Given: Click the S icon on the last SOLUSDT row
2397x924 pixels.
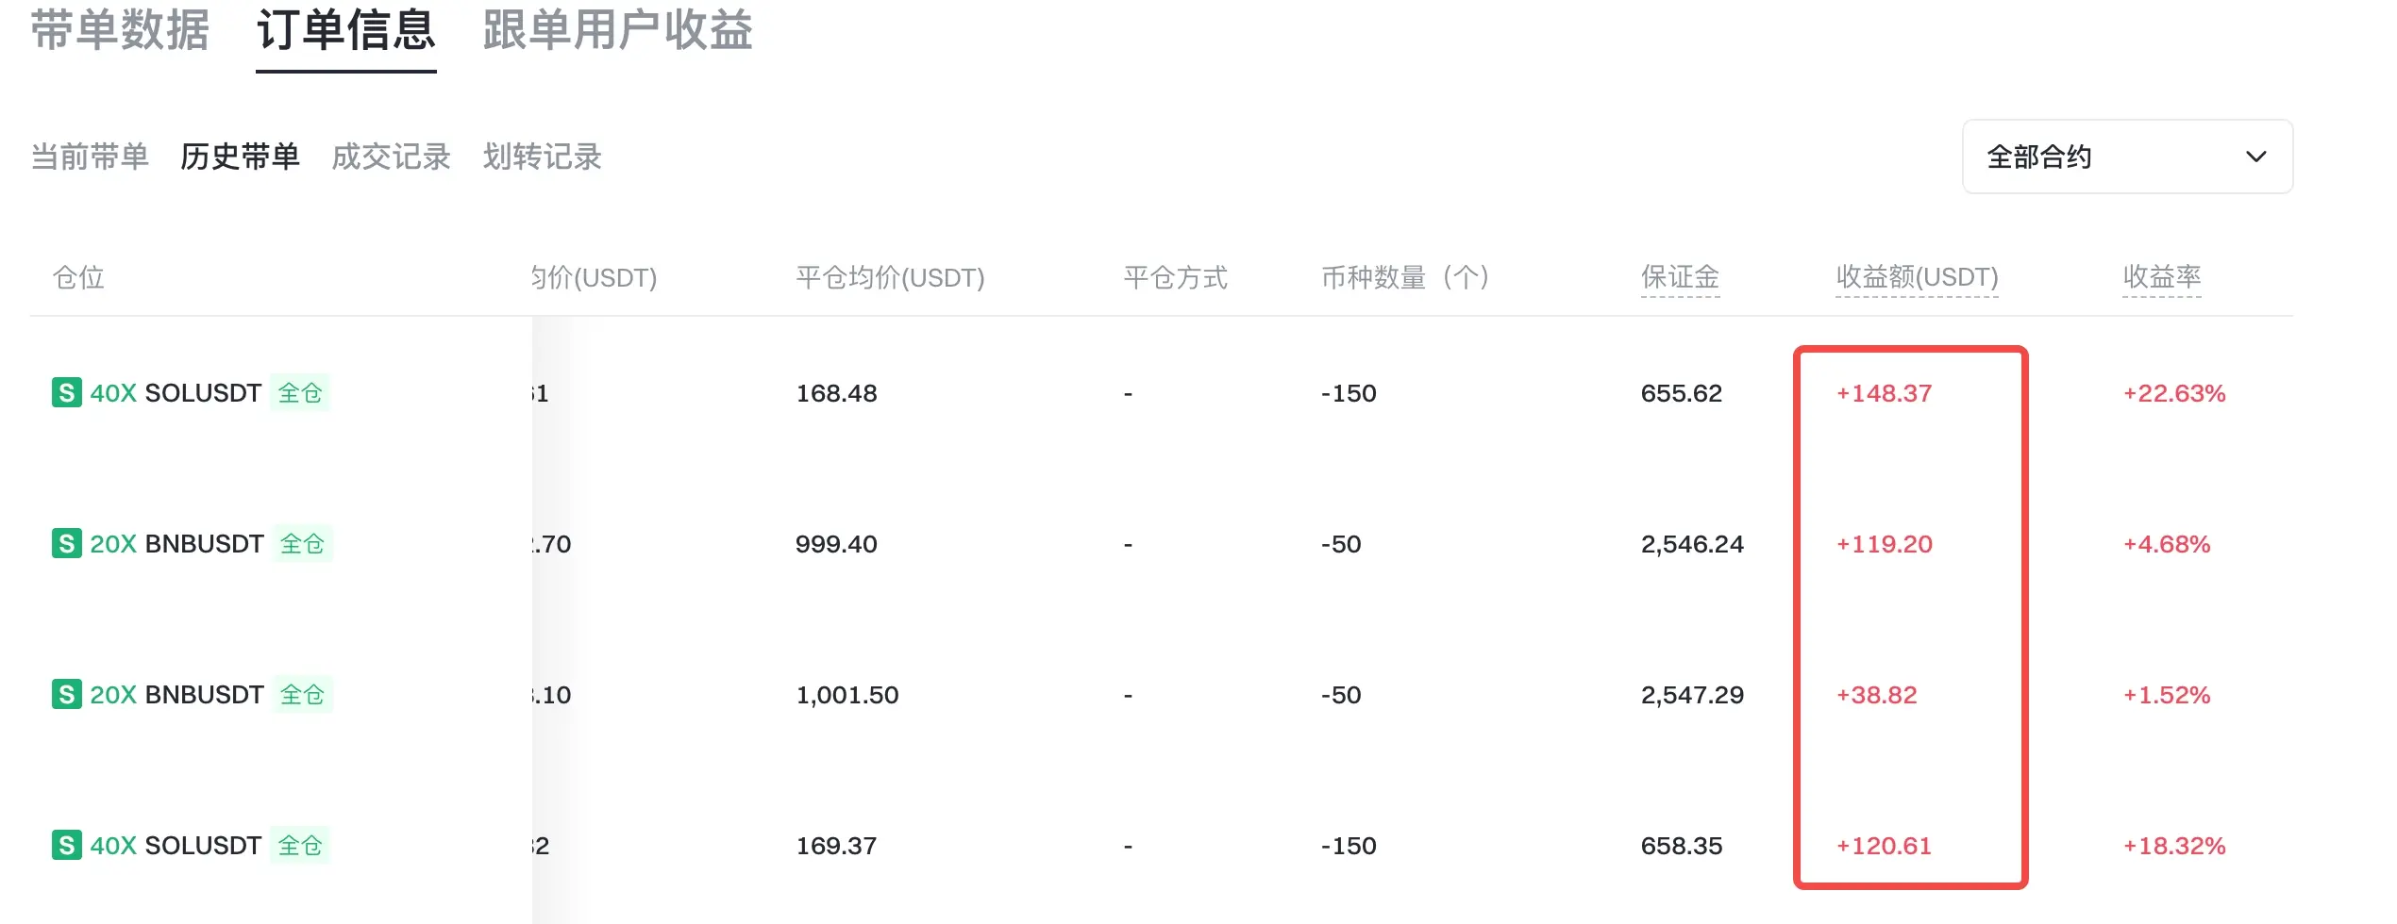Looking at the screenshot, I should tap(66, 845).
